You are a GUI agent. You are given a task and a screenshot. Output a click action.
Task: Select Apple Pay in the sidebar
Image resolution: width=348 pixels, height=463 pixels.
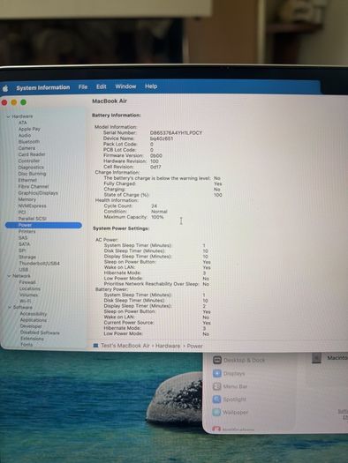tap(29, 129)
